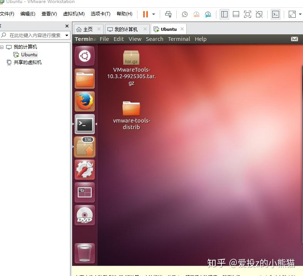The height and width of the screenshot is (276, 303).
Task: Launch Firefox from the Unity launcher
Action: (85, 101)
